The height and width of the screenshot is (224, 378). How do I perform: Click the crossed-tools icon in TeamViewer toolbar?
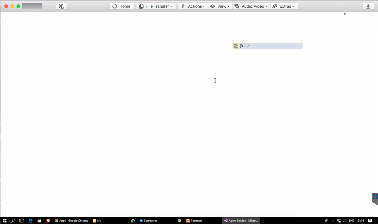tap(61, 6)
